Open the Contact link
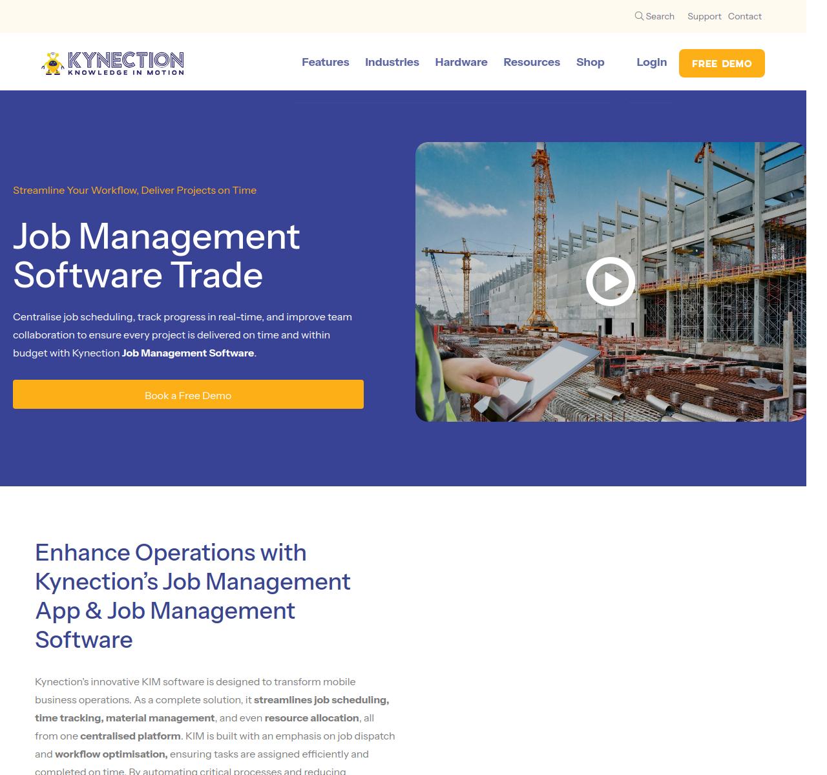The width and height of the screenshot is (827, 775). tap(744, 16)
